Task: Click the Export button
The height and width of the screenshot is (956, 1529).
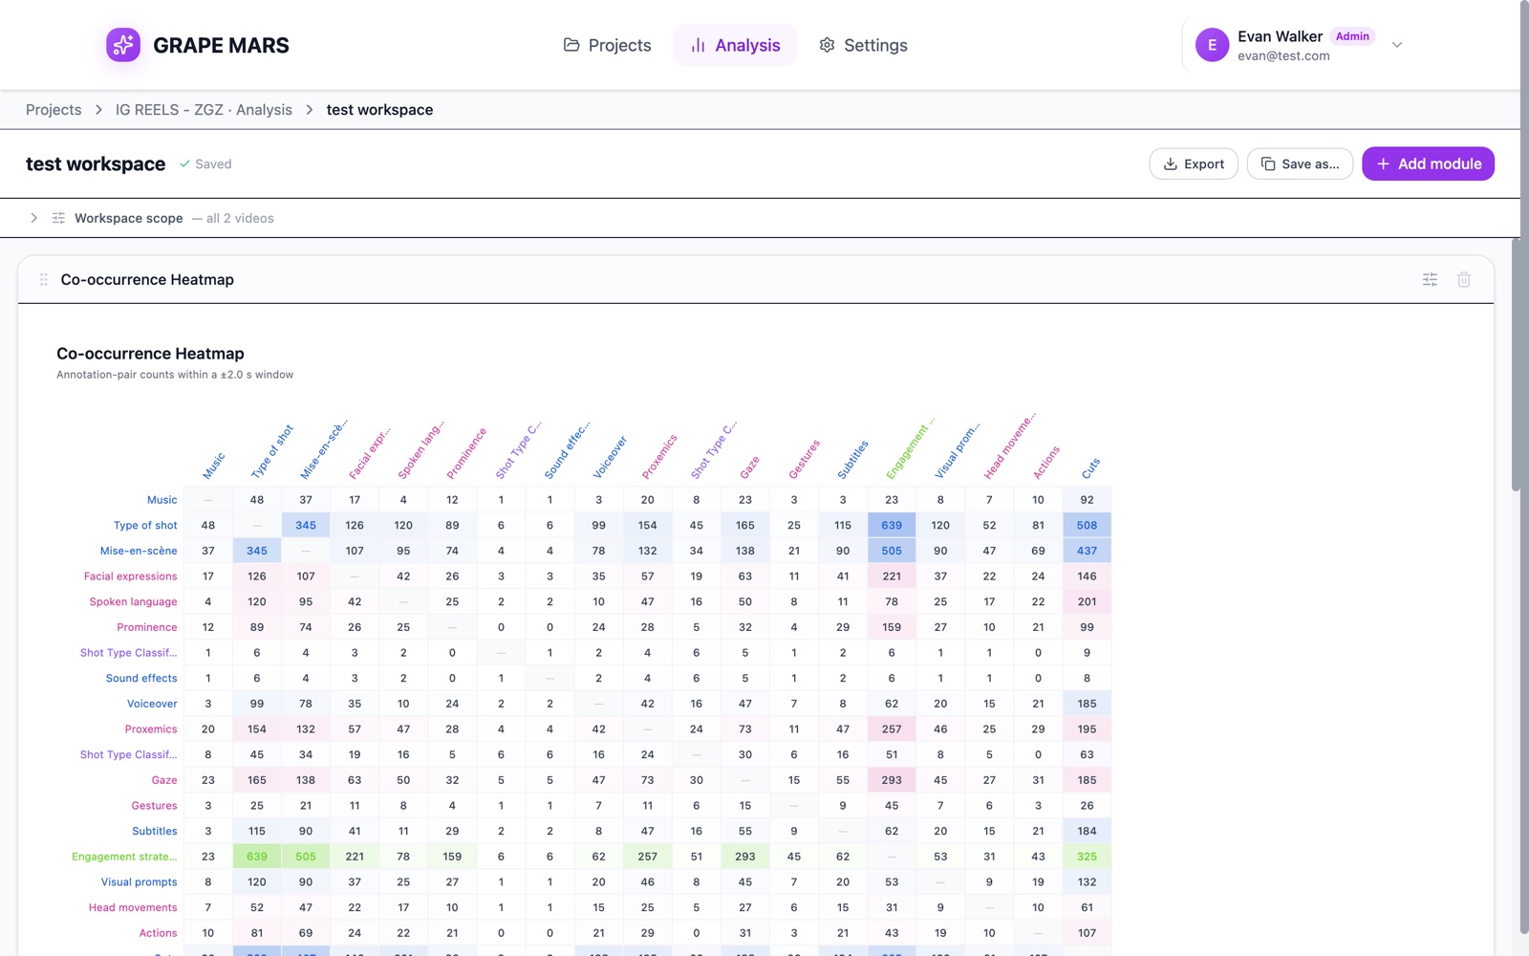Action: pos(1194,163)
